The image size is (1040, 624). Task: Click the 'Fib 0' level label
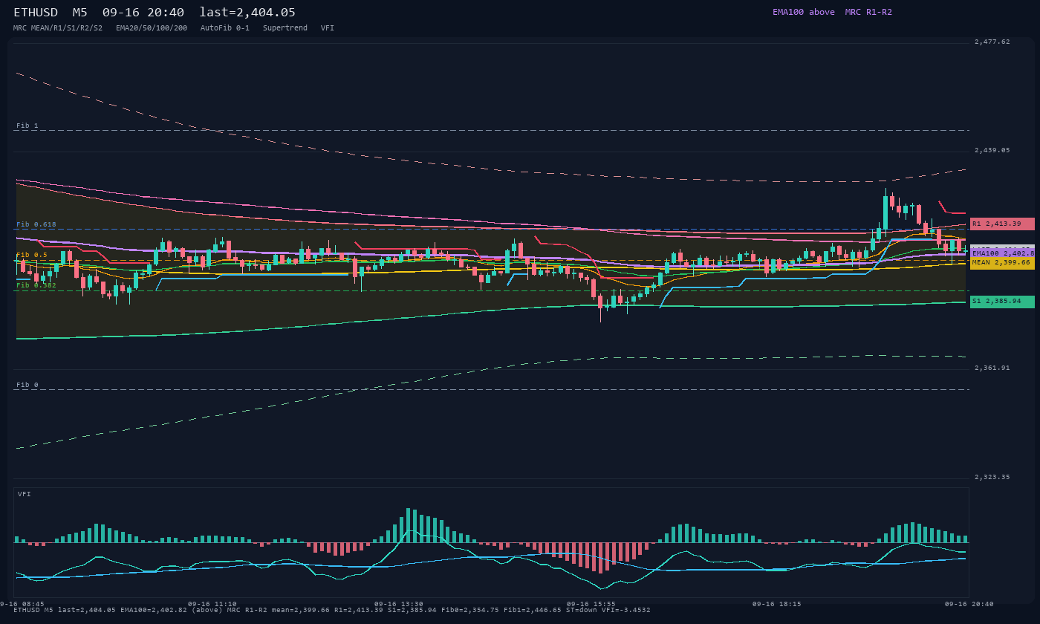(x=27, y=385)
